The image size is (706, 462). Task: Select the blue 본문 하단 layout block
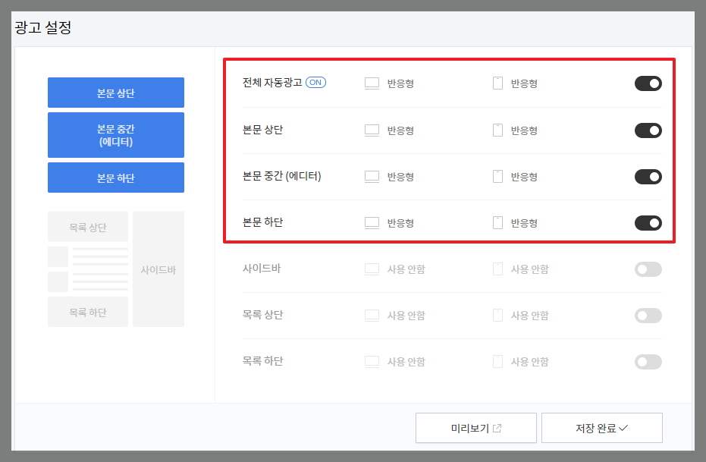[116, 178]
